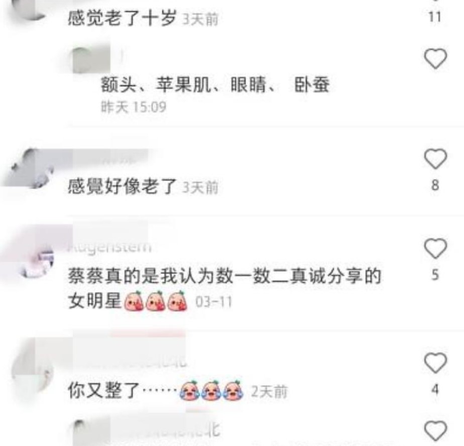The width and height of the screenshot is (464, 446).
Task: Open avatar of 感覺好像老了 commenter
Action: 33,168
